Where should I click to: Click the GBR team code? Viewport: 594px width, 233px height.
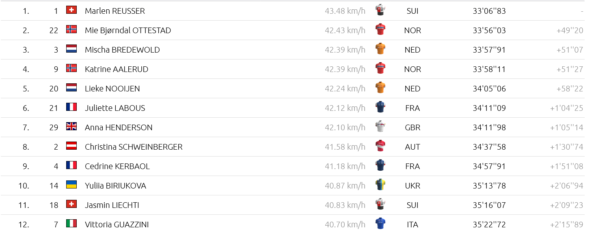click(x=413, y=127)
